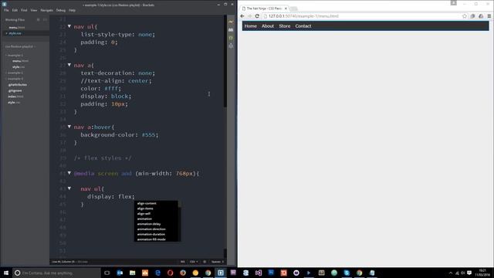Click the settings icon beside Working Files header
The image size is (494, 278).
point(39,19)
